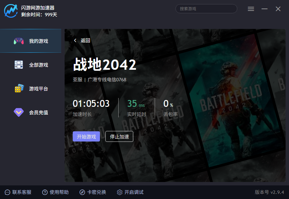Click the 开启调试 gear icon
The height and width of the screenshot is (199, 289).
[120, 193]
